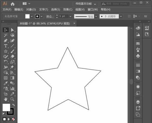Choose the Star shape tool

click(x=6, y=51)
